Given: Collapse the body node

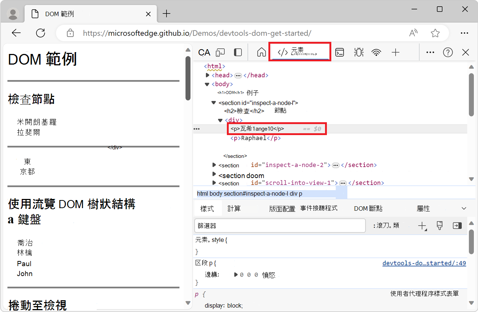Looking at the screenshot, I should pos(207,84).
